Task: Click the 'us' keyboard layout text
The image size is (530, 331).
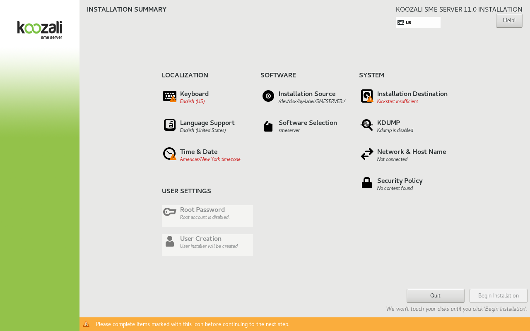Action: point(409,22)
